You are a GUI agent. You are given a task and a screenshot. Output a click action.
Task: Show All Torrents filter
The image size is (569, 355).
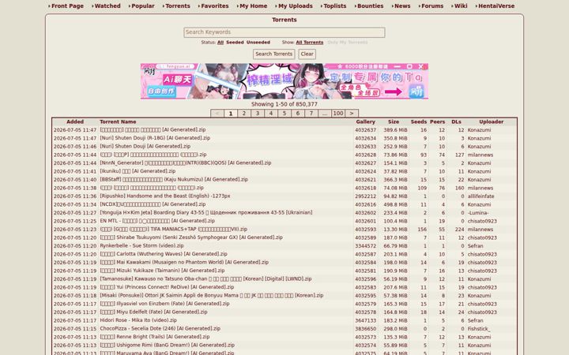310,43
